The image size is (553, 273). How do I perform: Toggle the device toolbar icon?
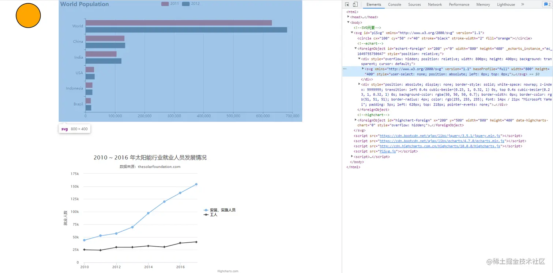(355, 4)
